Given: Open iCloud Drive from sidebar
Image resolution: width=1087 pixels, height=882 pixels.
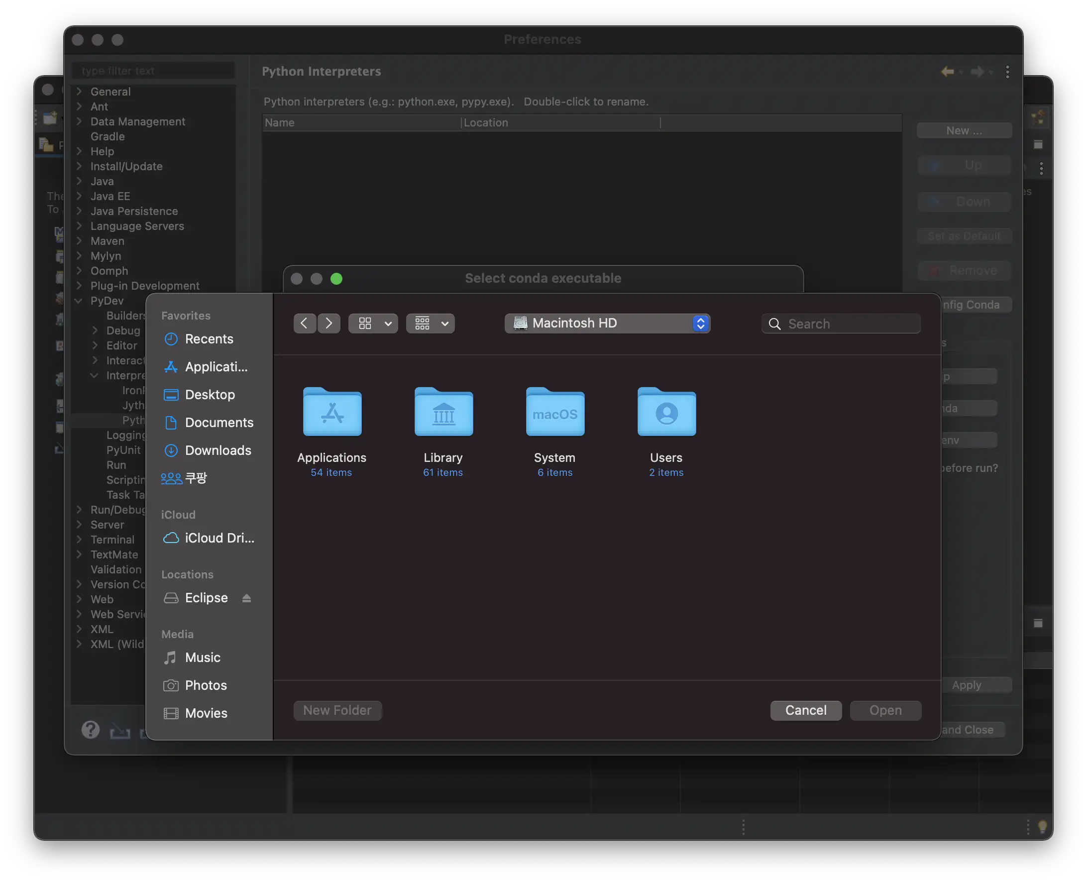Looking at the screenshot, I should pos(219,538).
